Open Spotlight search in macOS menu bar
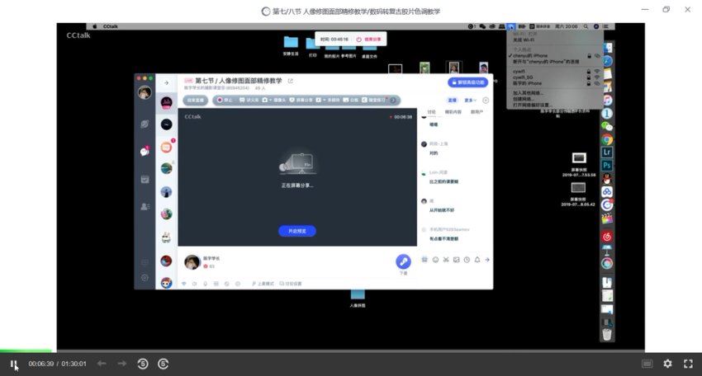Screen dimensions: 702x376 586,27
